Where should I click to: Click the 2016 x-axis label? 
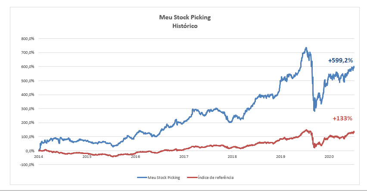(x=135, y=157)
